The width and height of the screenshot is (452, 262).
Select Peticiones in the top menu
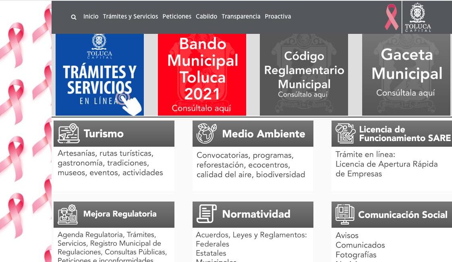(177, 17)
